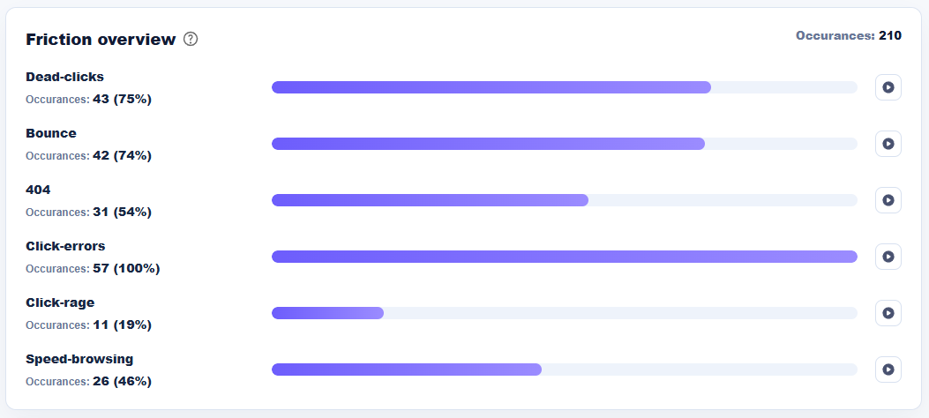Screen dimensions: 929x418
Task: Select the Click-rage label
Action: click(x=60, y=302)
